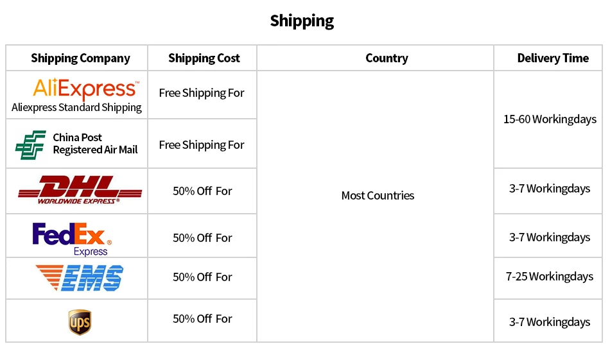
Task: Click the AliExpress logo
Action: tap(85, 88)
